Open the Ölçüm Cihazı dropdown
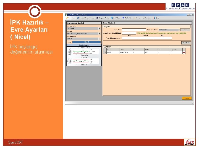This screenshot has height=149, width=199. pos(179,30)
